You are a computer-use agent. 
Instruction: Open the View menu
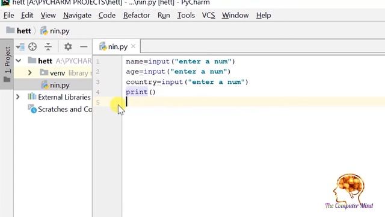coord(48,15)
